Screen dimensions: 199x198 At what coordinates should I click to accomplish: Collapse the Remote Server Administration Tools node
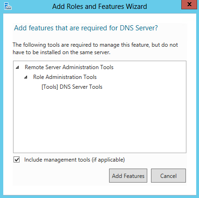[17, 67]
